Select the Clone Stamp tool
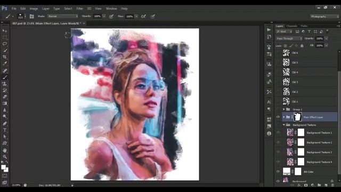 (x=5, y=84)
